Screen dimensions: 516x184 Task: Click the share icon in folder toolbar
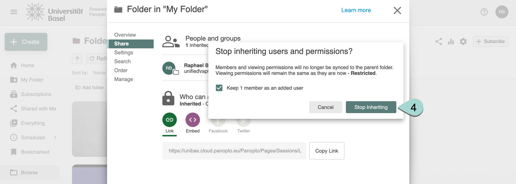(x=439, y=42)
